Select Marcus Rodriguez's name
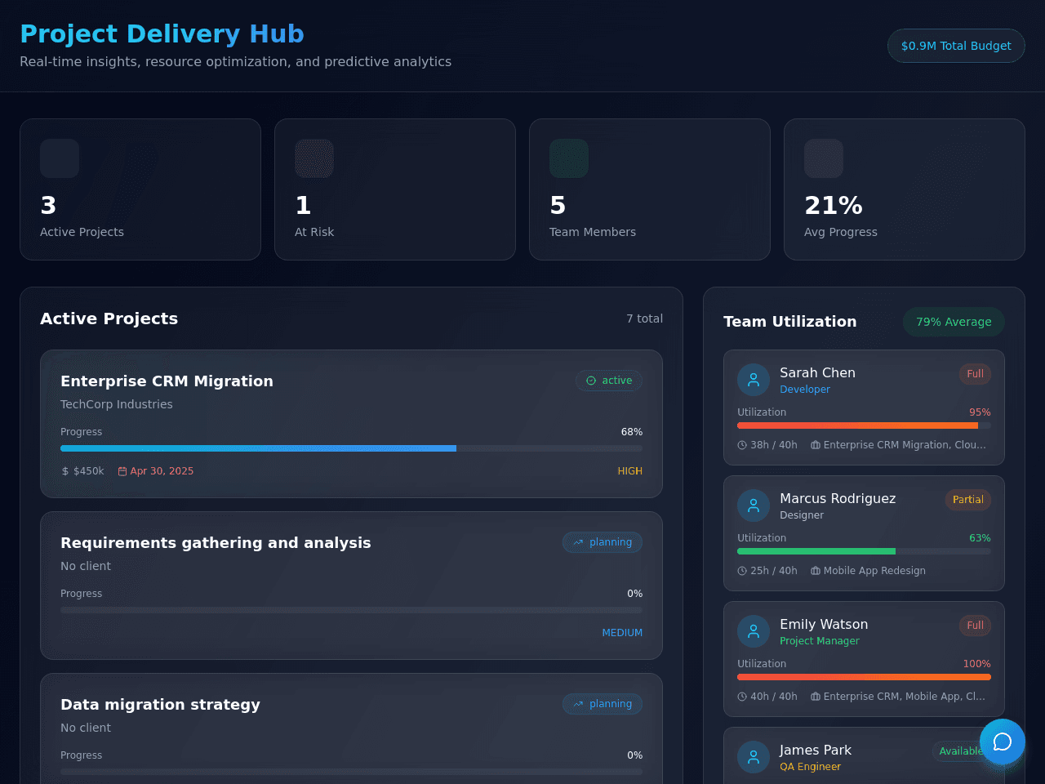Screen dimensions: 1045x784 point(838,498)
